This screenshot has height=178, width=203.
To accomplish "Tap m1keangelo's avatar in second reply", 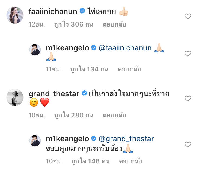I will [35, 141].
